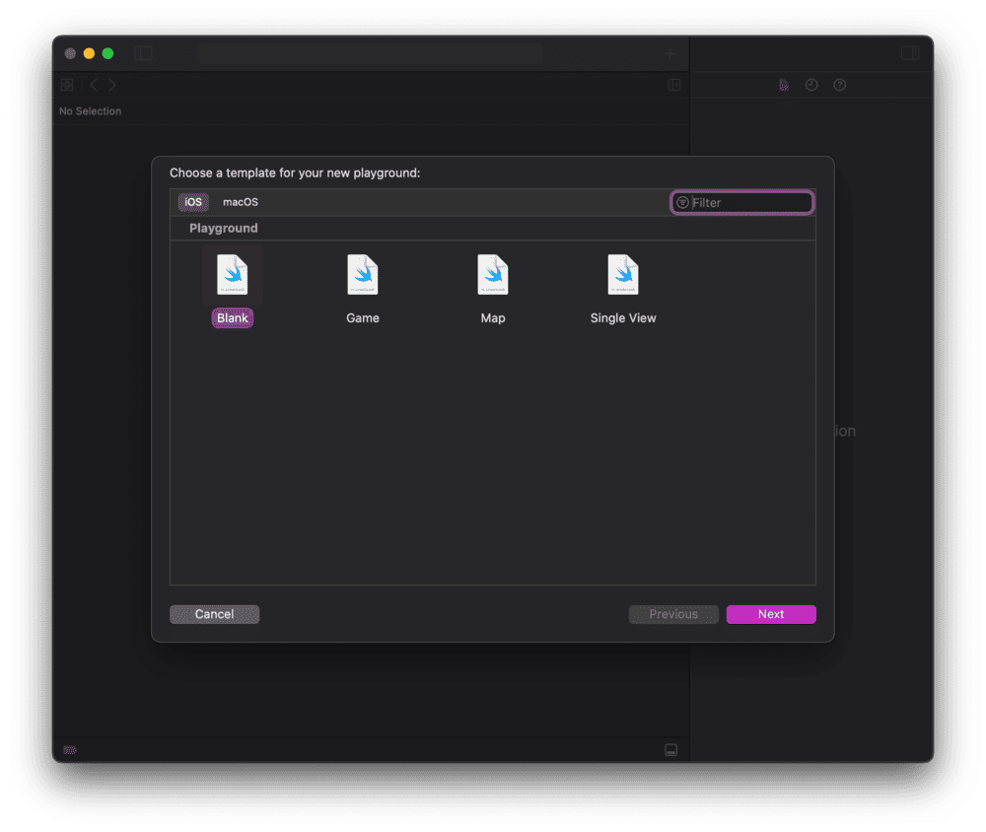Switch to the iOS platform tab
Viewport: 986px width, 832px height.
pyautogui.click(x=193, y=202)
